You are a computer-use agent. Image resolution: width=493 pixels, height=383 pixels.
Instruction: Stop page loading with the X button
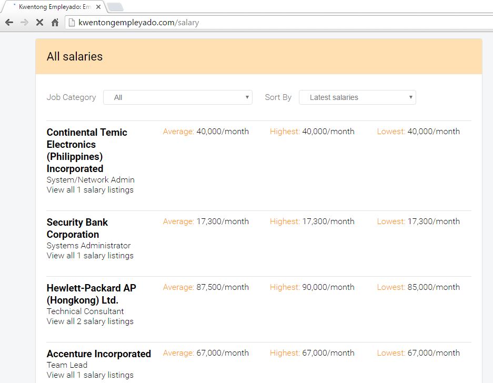point(39,22)
